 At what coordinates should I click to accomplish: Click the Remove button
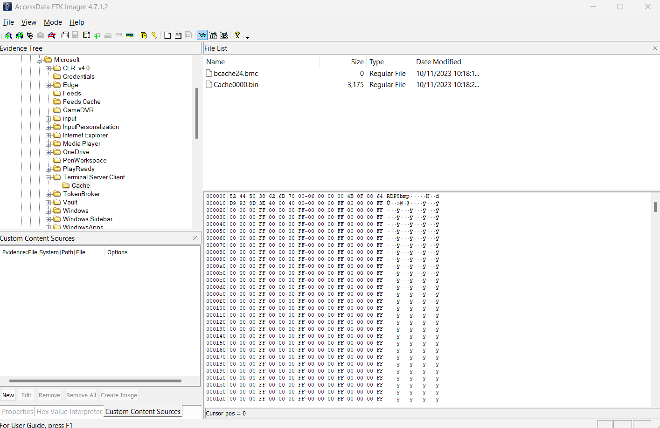pyautogui.click(x=49, y=395)
